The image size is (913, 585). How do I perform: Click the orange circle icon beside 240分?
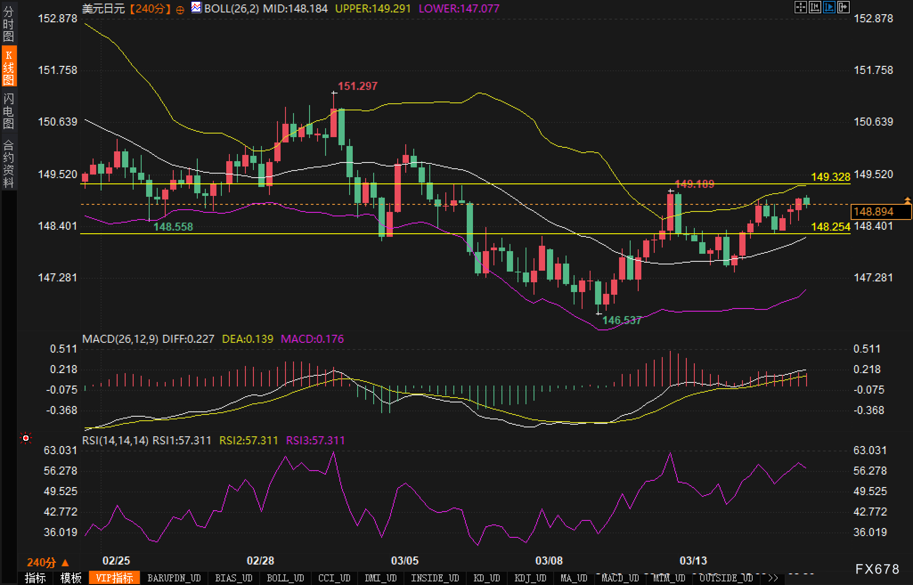pyautogui.click(x=180, y=10)
